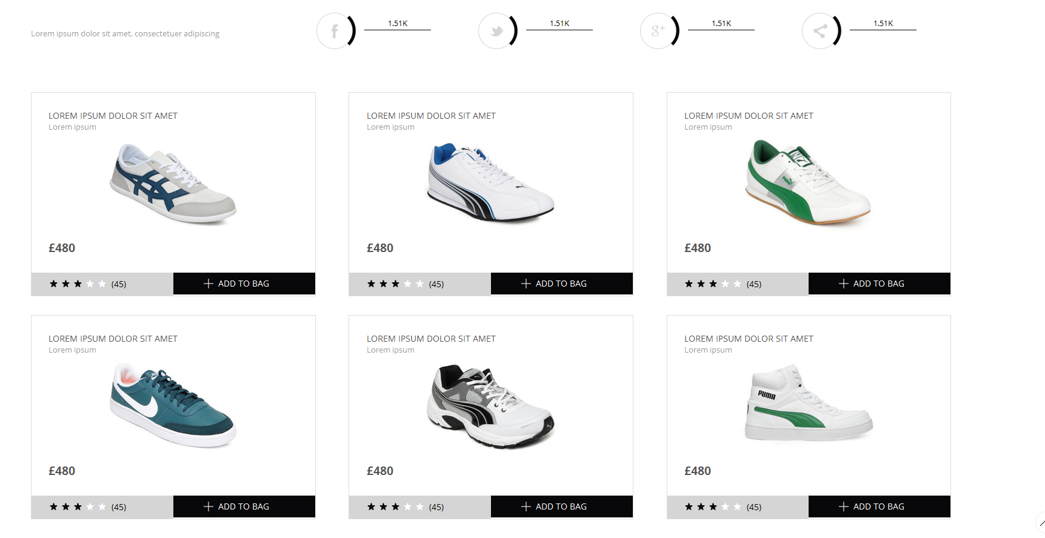Open the navy striped sneaker image
This screenshot has height=538, width=1045.
(173, 184)
